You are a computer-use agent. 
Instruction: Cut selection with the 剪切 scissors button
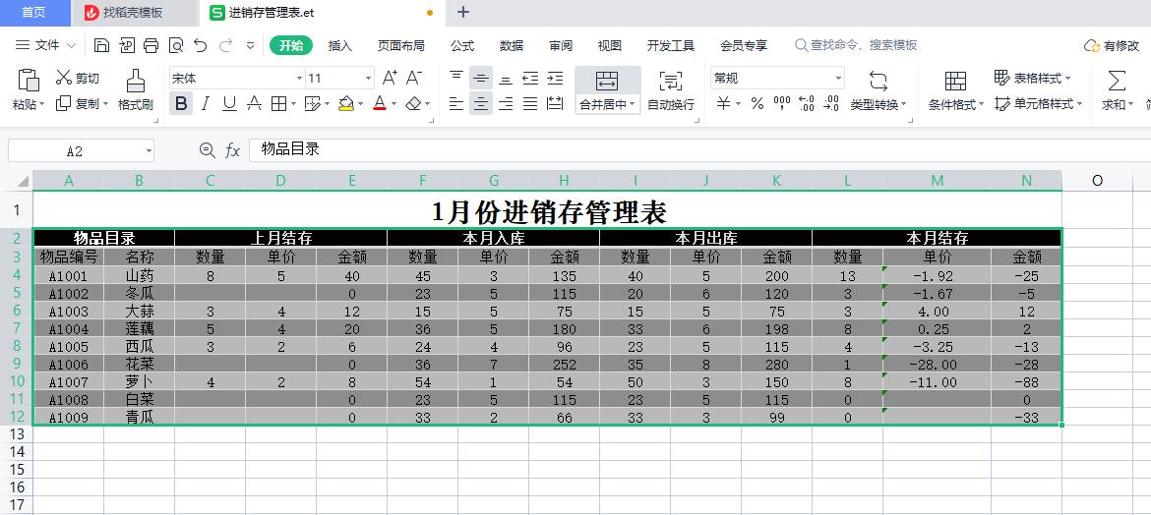pyautogui.click(x=78, y=78)
